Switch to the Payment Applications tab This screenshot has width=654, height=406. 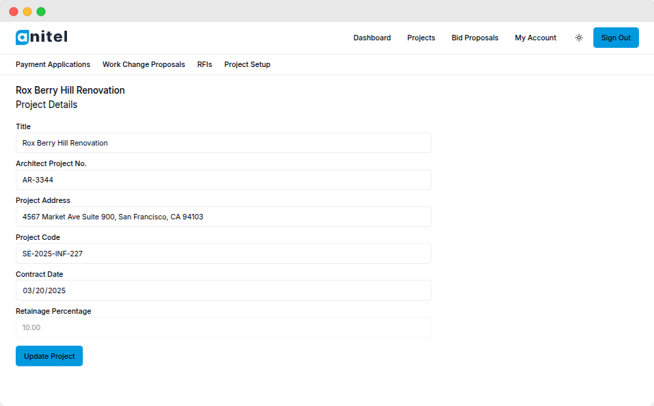(53, 64)
